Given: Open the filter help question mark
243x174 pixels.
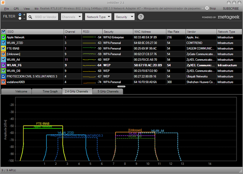Looking at the screenshot, I should [141, 17].
